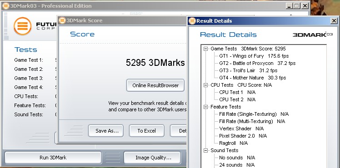Select Ragtroll N/A row
This screenshot has width=340, height=168.
coord(233,143)
